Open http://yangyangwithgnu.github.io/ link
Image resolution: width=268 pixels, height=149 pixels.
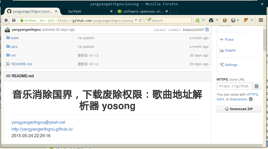point(42,129)
